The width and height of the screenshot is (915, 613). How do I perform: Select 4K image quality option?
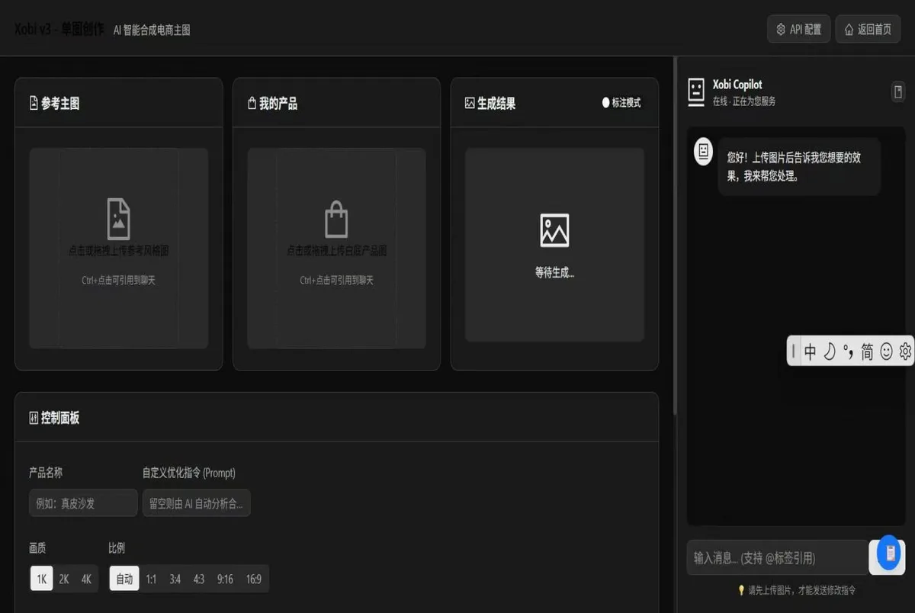86,579
